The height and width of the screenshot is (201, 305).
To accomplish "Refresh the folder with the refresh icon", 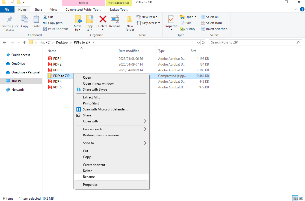I will (x=203, y=42).
